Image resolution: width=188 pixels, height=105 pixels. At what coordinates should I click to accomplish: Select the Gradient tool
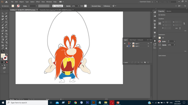(x=3, y=40)
